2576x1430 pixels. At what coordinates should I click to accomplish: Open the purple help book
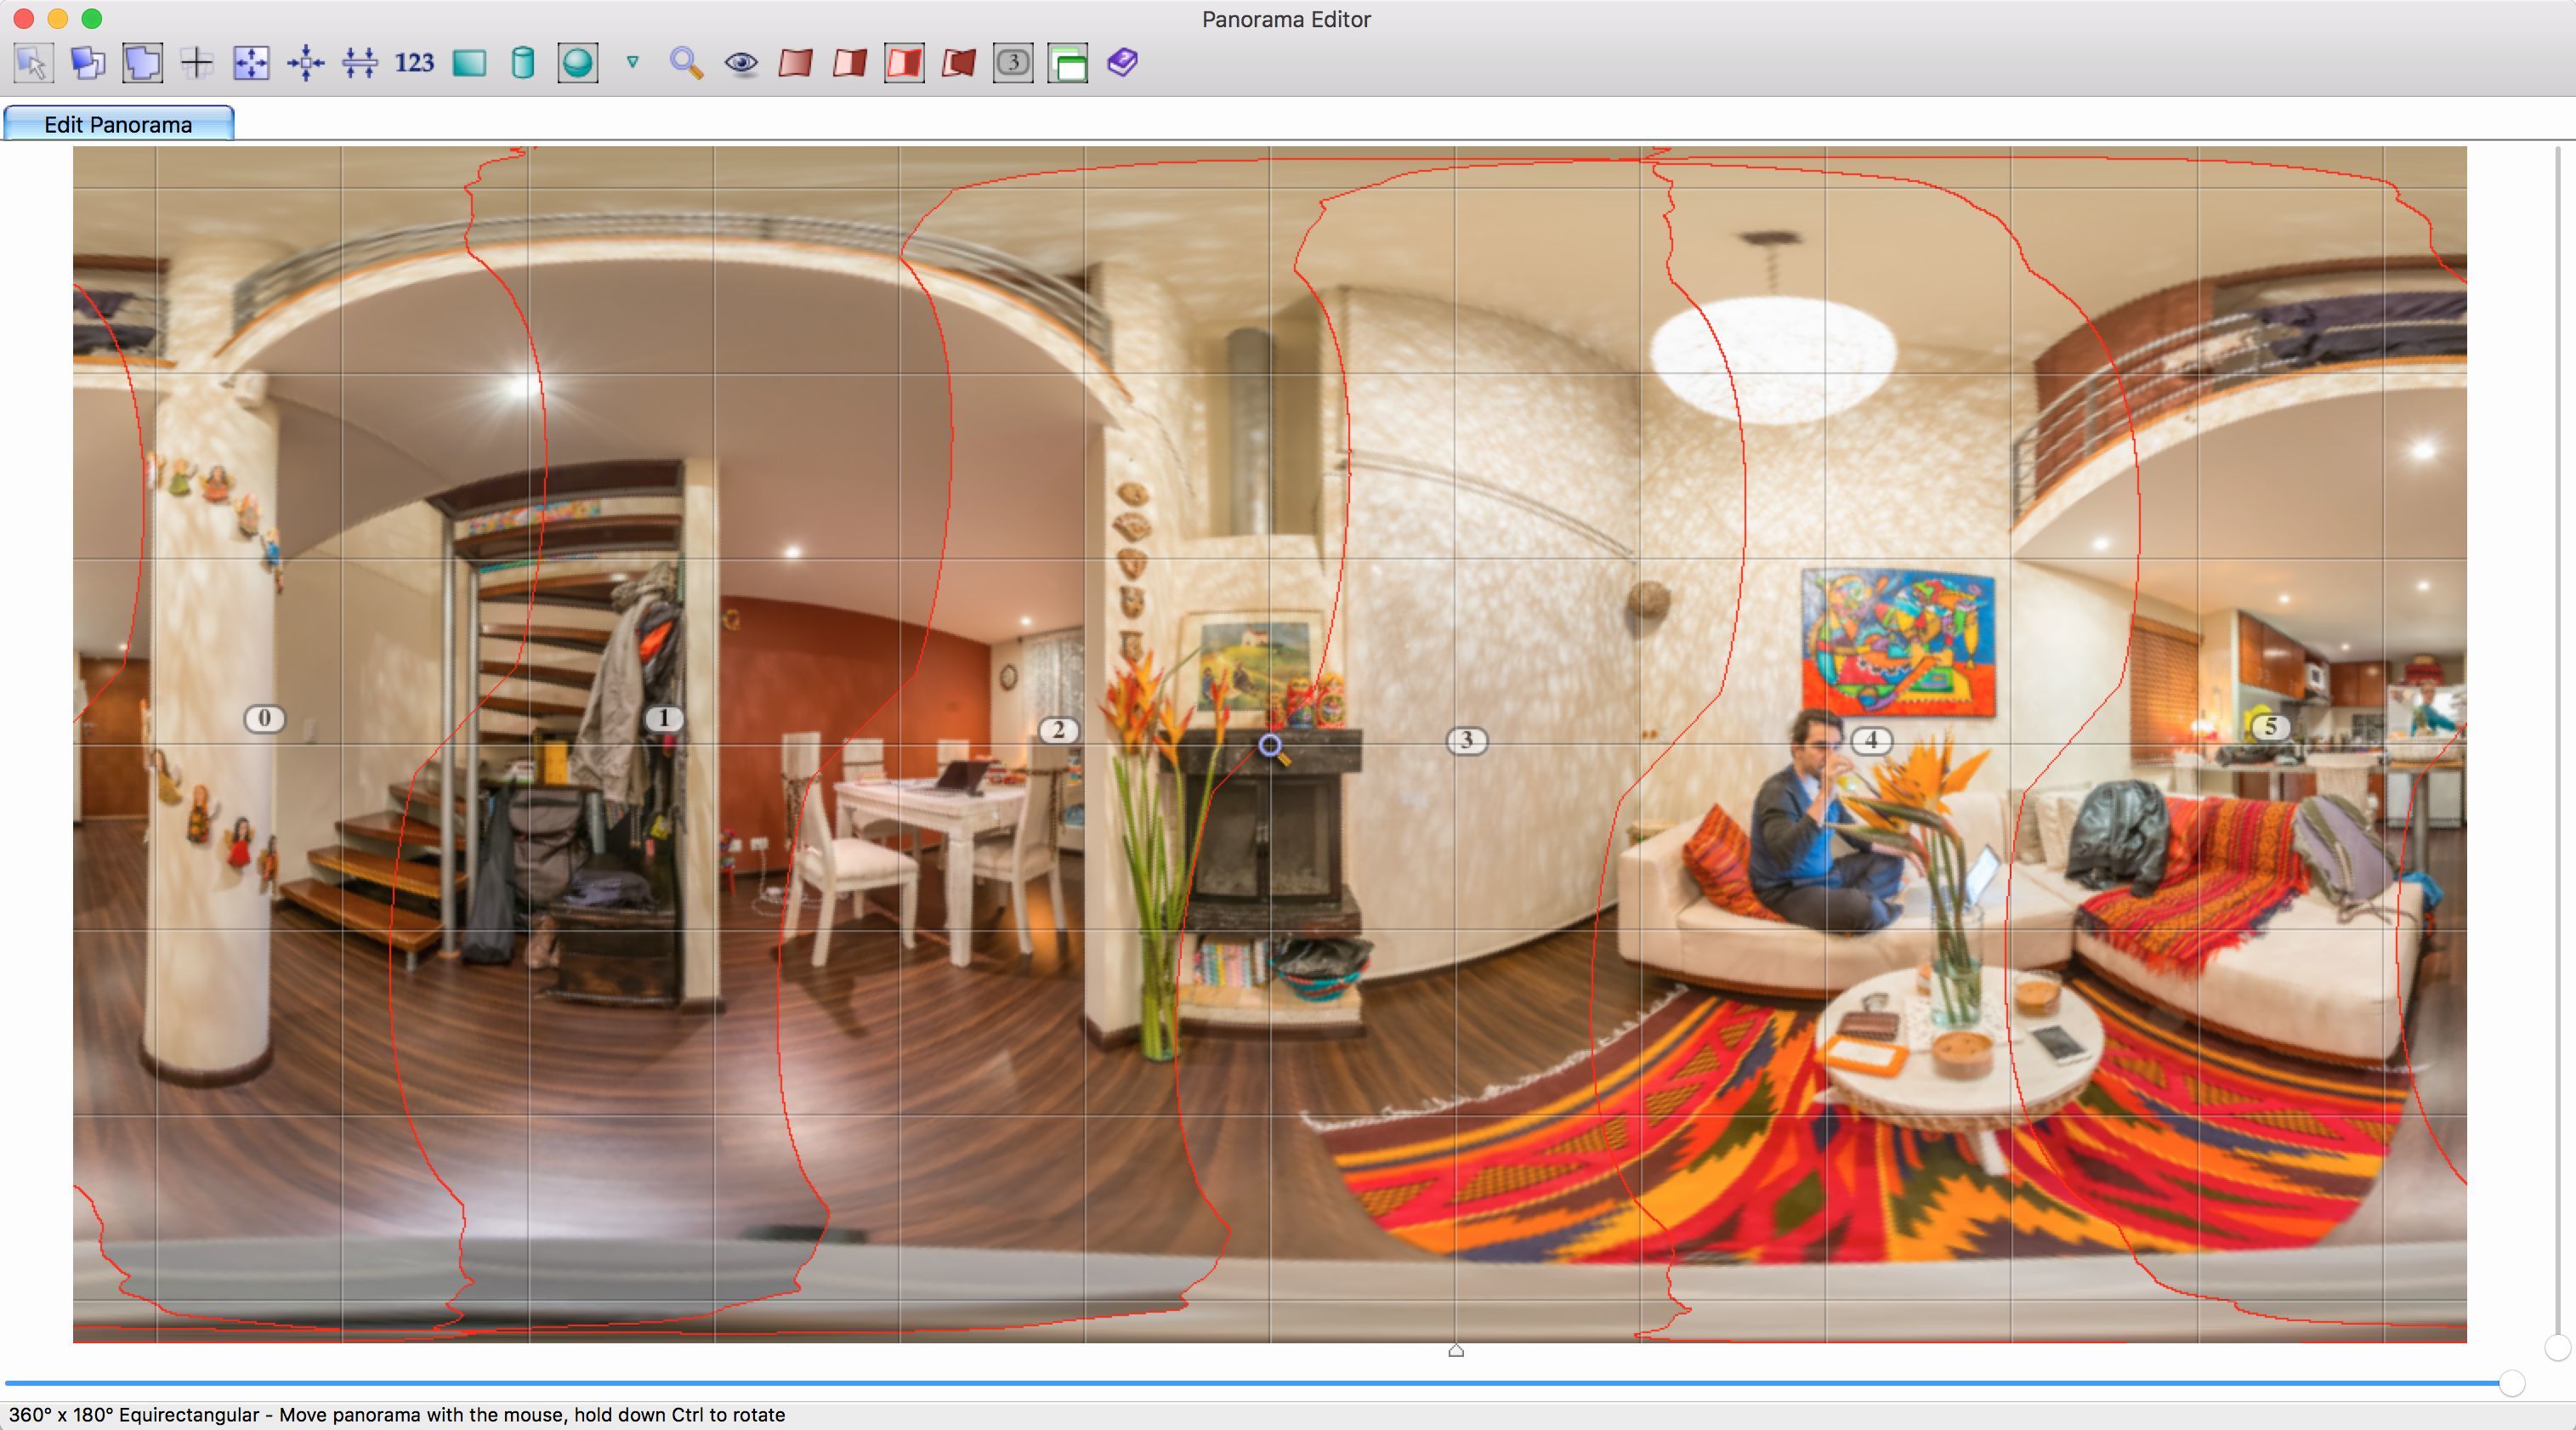[x=1122, y=63]
